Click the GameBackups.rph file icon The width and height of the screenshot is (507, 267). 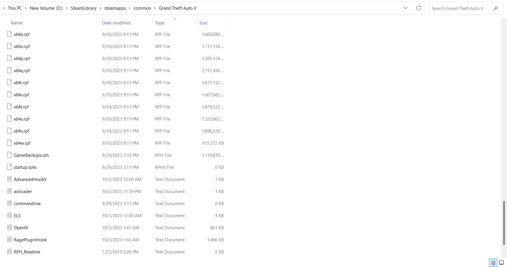coord(9,155)
